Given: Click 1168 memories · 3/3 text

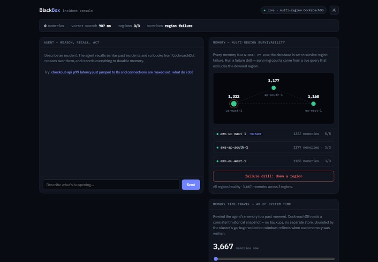Looking at the screenshot, I should click(312, 161).
